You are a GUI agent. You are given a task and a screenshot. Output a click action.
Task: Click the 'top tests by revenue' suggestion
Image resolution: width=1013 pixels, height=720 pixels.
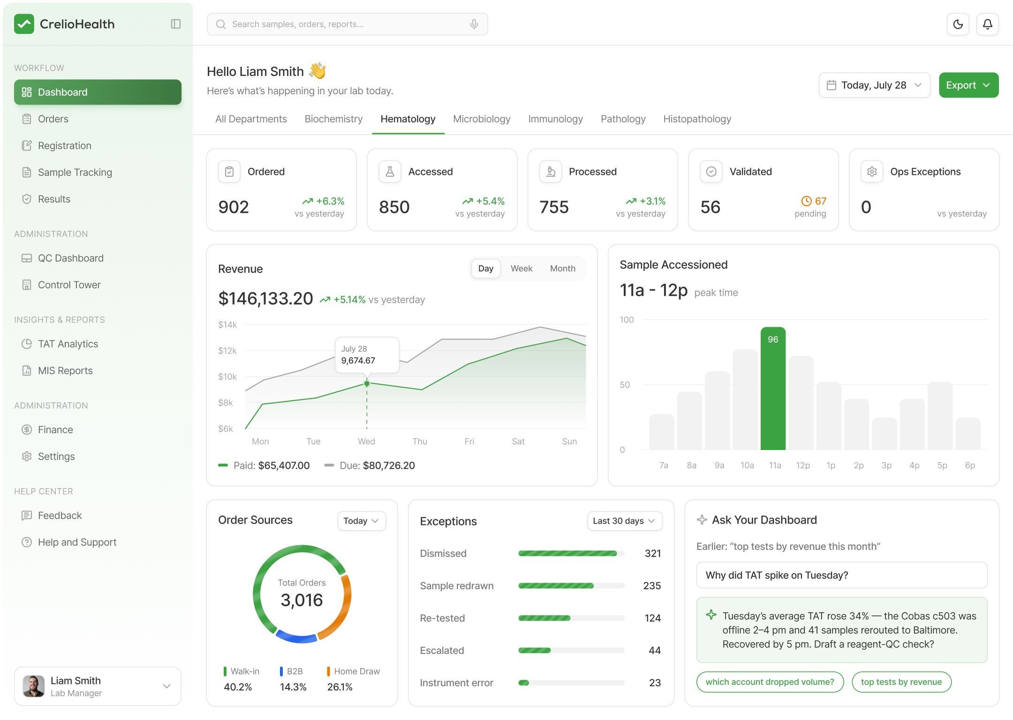(x=901, y=682)
